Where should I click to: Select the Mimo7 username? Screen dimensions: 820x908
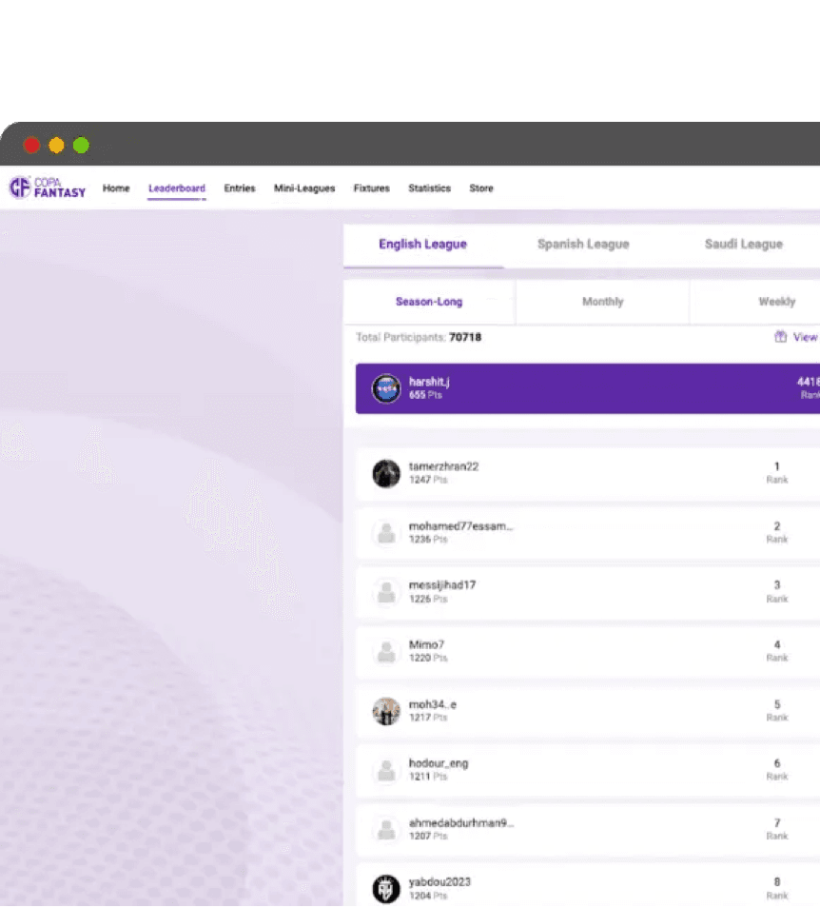pyautogui.click(x=426, y=644)
